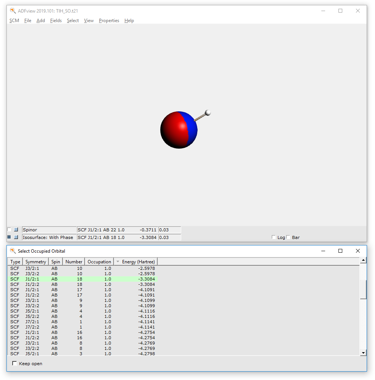Uncheck the Isosurface: With Phase visibility checkbox
The image size is (375, 380).
(9, 237)
